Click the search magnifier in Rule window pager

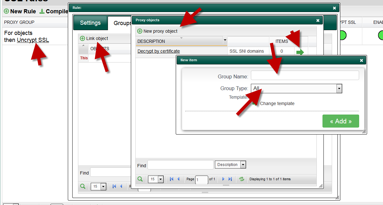83,186
